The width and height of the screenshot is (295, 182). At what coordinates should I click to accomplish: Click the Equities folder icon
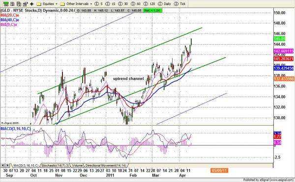pyautogui.click(x=39, y=4)
